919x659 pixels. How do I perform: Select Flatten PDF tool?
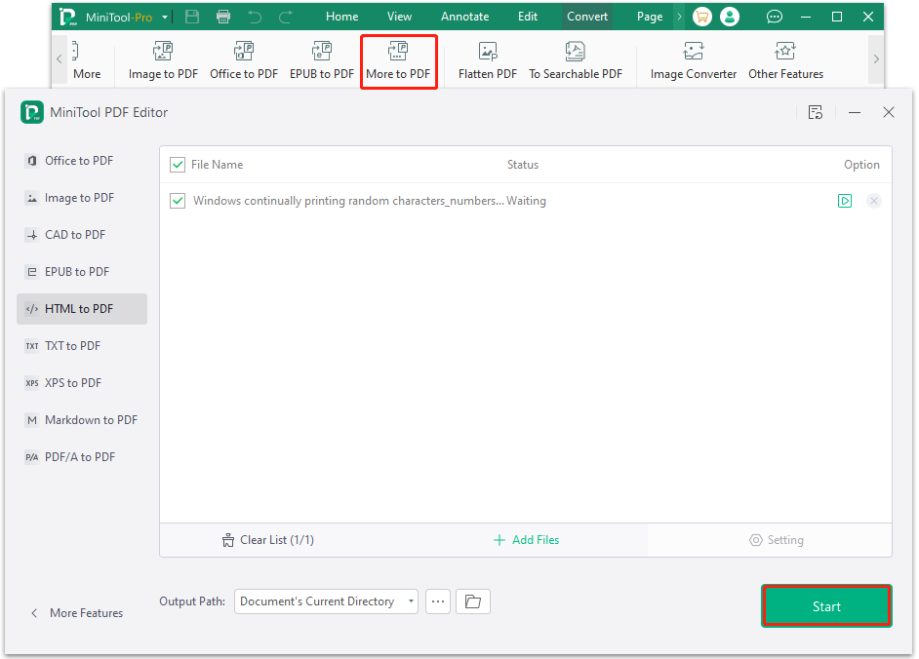pyautogui.click(x=488, y=59)
